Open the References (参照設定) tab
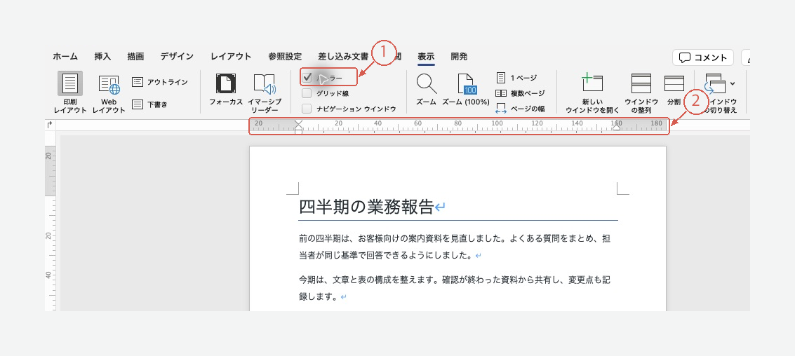Screen dimensions: 795x356 [285, 57]
